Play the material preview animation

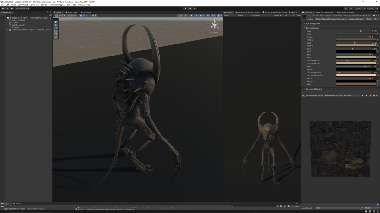click(363, 95)
